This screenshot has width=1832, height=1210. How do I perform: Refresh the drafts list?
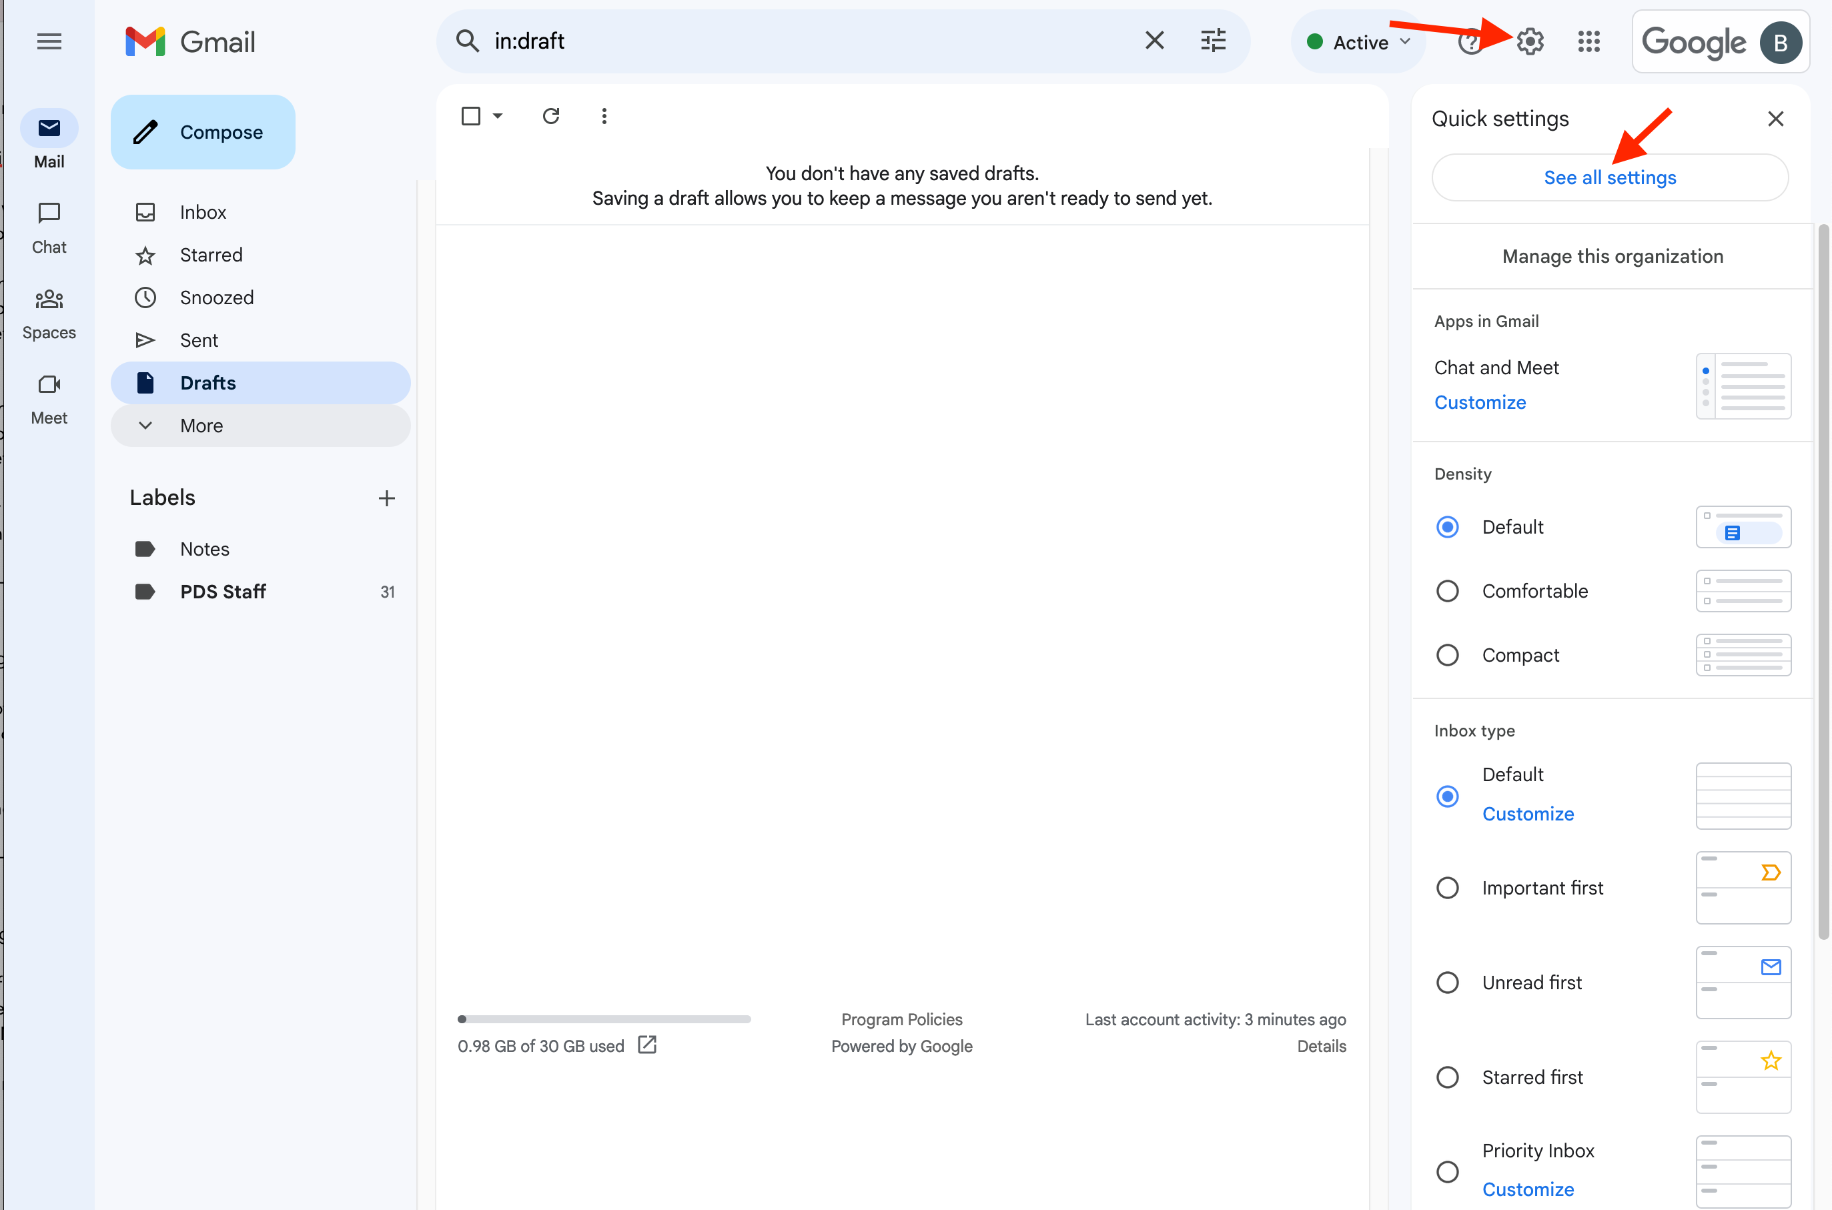tap(551, 117)
